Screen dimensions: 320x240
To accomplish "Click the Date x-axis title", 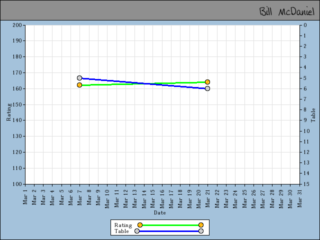I will tap(160, 212).
